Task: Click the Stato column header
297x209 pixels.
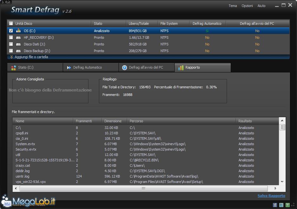Action: tap(108, 24)
